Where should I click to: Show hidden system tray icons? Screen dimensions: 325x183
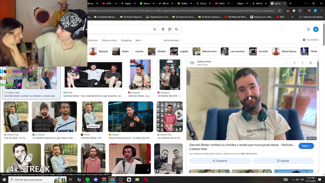(x=293, y=180)
